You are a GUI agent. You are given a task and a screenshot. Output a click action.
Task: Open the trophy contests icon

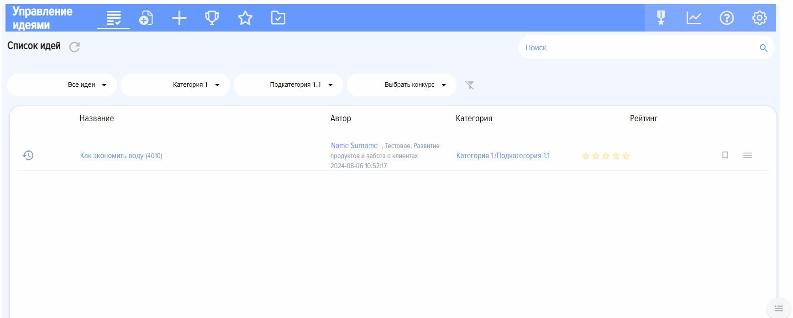(x=212, y=18)
